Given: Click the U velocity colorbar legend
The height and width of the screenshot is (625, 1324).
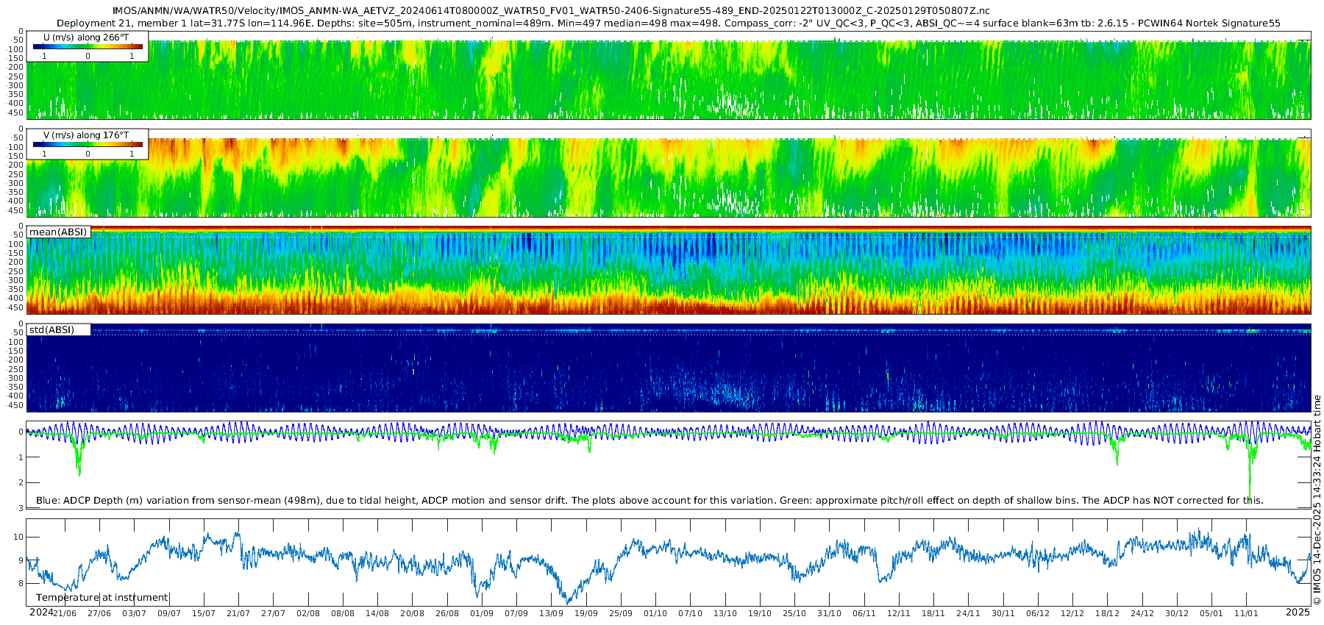Looking at the screenshot, I should [88, 46].
